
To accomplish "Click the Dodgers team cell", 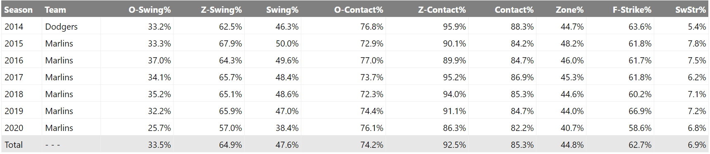I will point(62,27).
